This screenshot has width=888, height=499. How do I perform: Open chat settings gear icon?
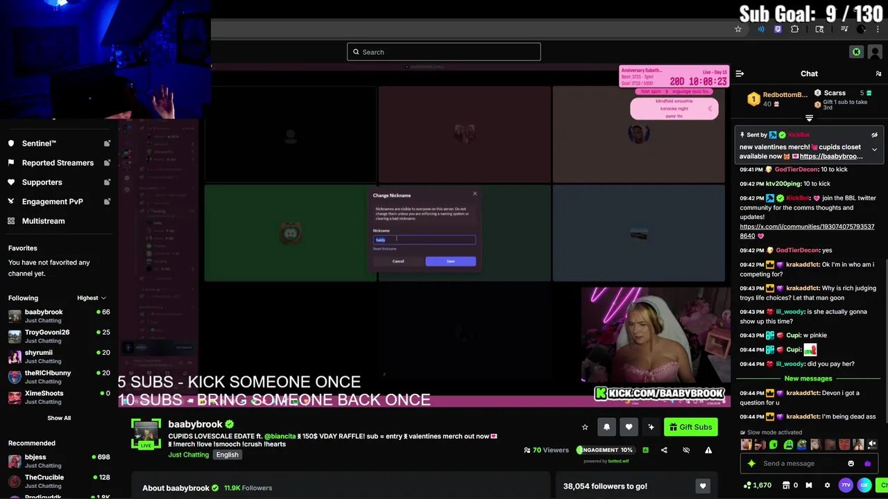click(827, 485)
